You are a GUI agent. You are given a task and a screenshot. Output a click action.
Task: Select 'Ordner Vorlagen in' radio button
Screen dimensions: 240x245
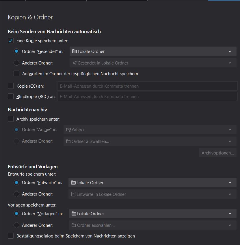(16, 213)
